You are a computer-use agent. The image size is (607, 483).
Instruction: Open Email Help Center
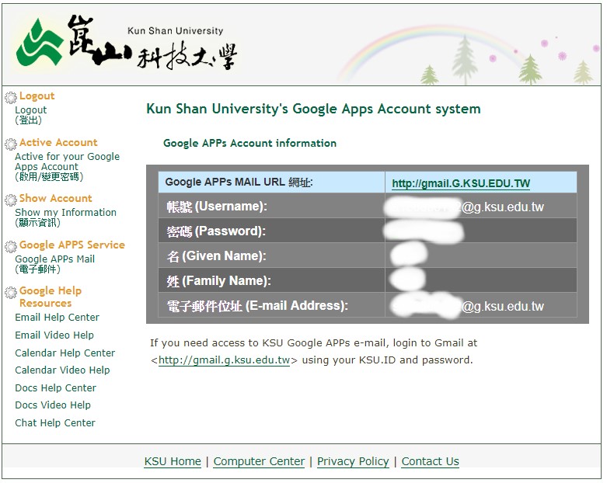click(x=57, y=318)
